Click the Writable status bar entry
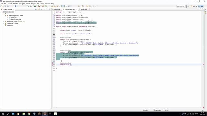Viewport: 207px width, 116px height. pyautogui.click(x=145, y=110)
